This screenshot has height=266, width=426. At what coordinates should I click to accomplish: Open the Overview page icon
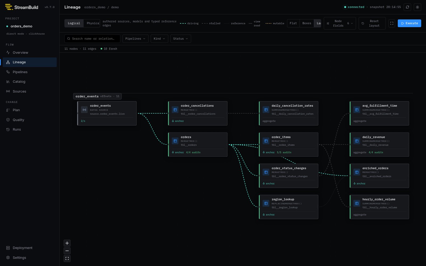(8, 52)
